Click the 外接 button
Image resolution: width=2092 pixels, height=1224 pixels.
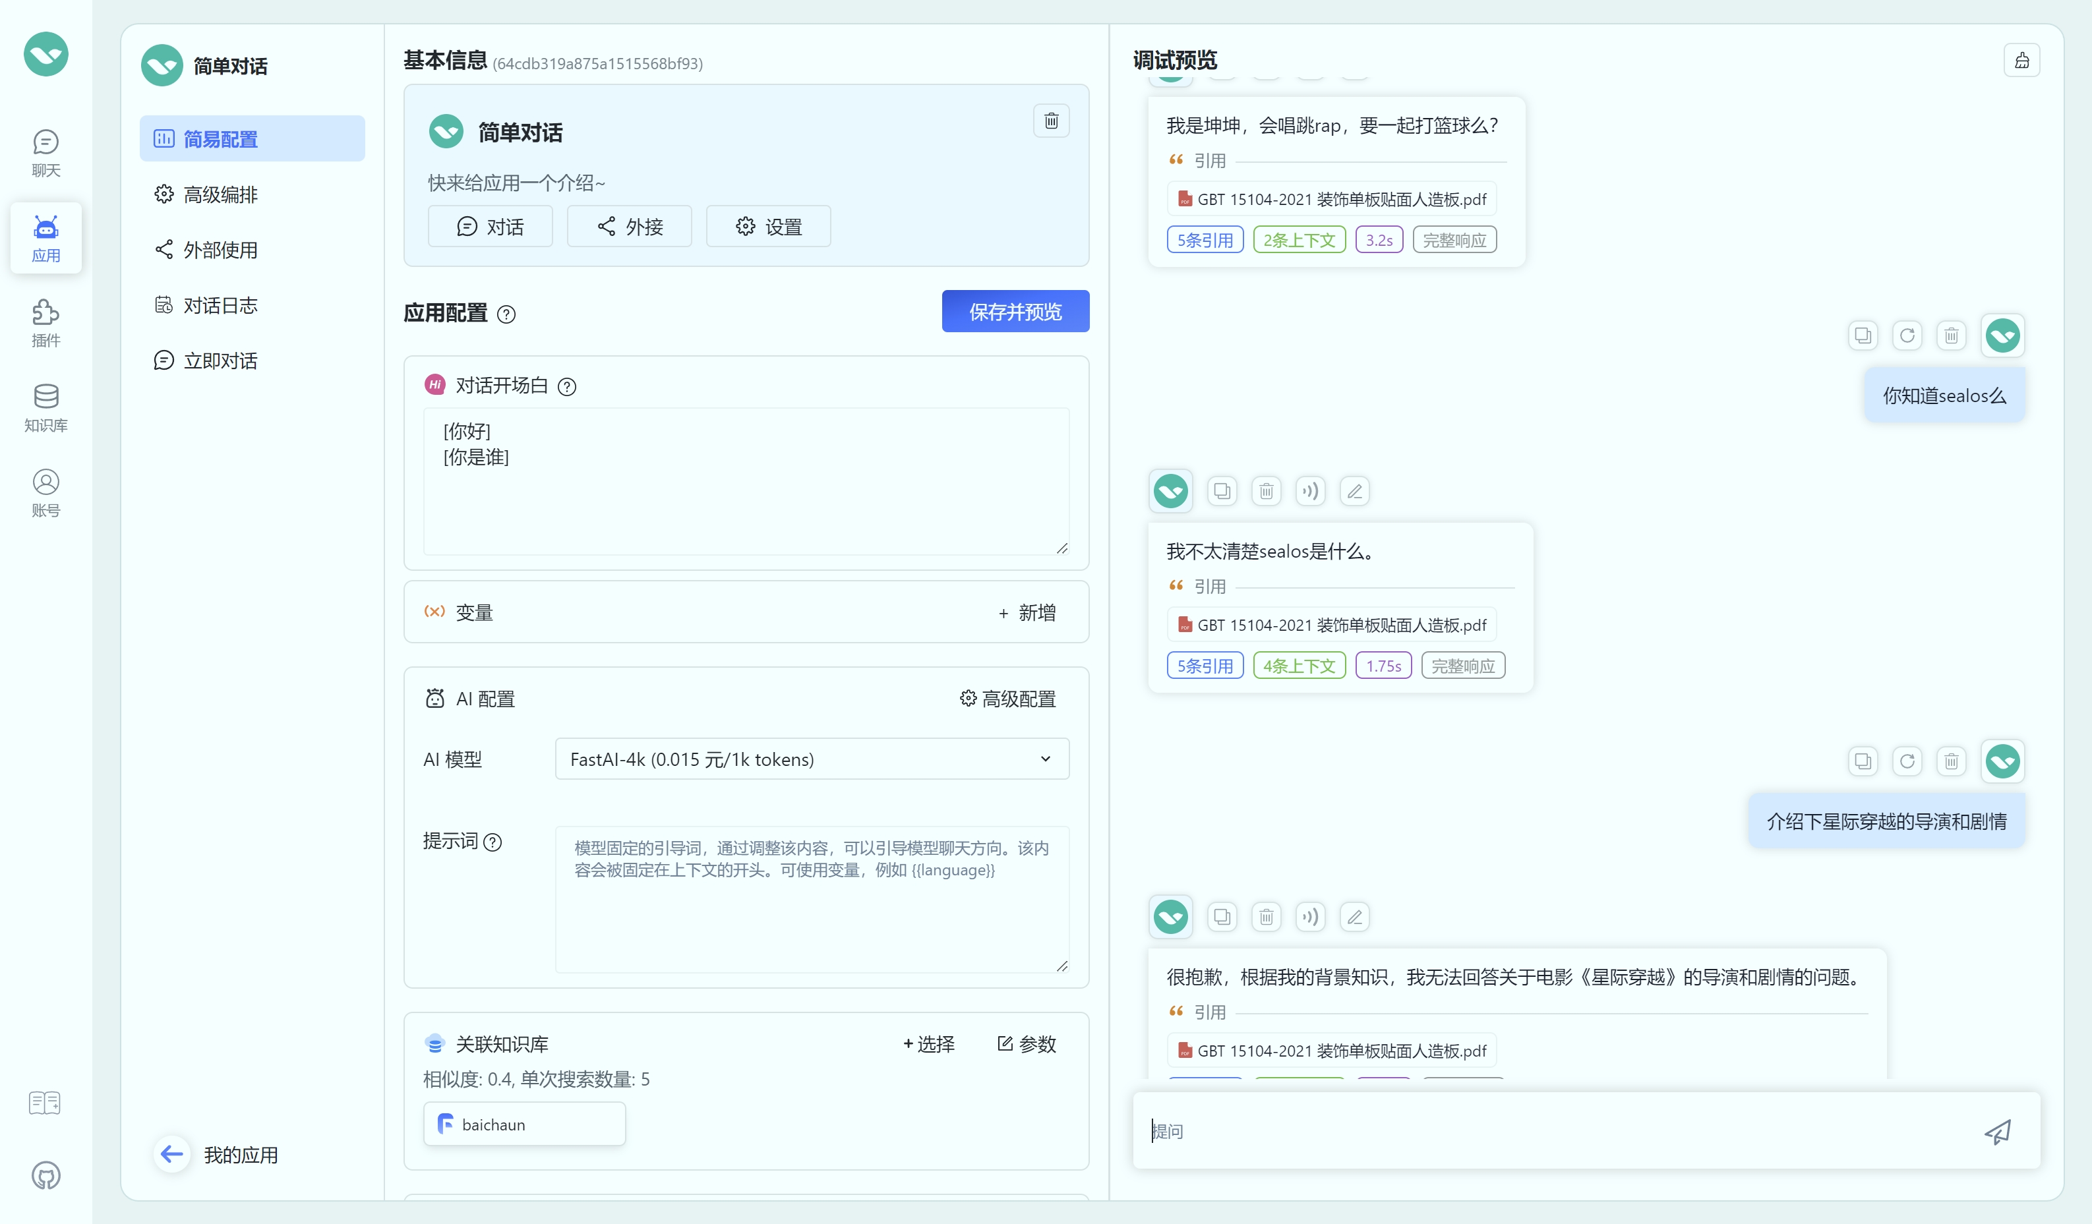point(629,227)
